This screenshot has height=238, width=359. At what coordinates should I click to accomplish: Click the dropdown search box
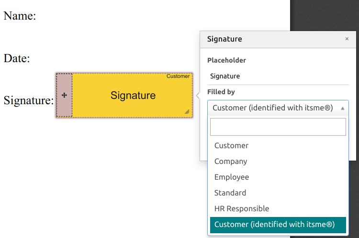pyautogui.click(x=278, y=127)
